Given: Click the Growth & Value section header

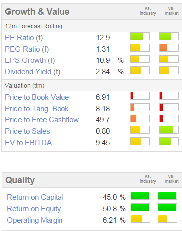Looking at the screenshot, I should (37, 12).
